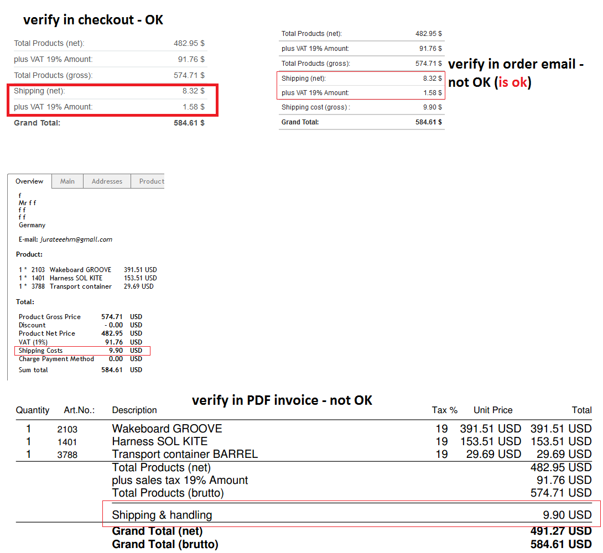
Task: Click the Unit Price column header
Action: pos(493,410)
